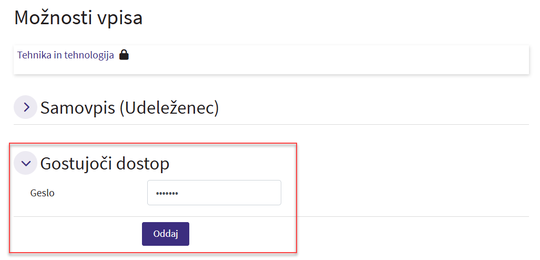
Task: Collapse the Gostujoči dostop chevron icon
Action: tap(25, 163)
